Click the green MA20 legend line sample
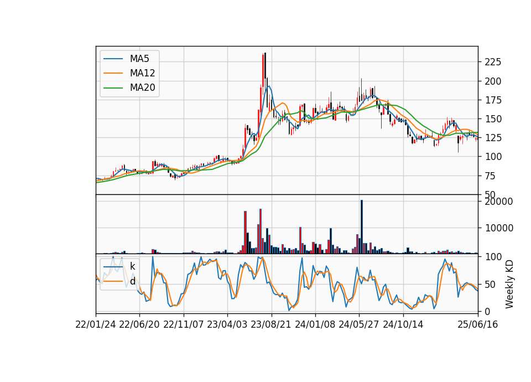 [x=113, y=87]
